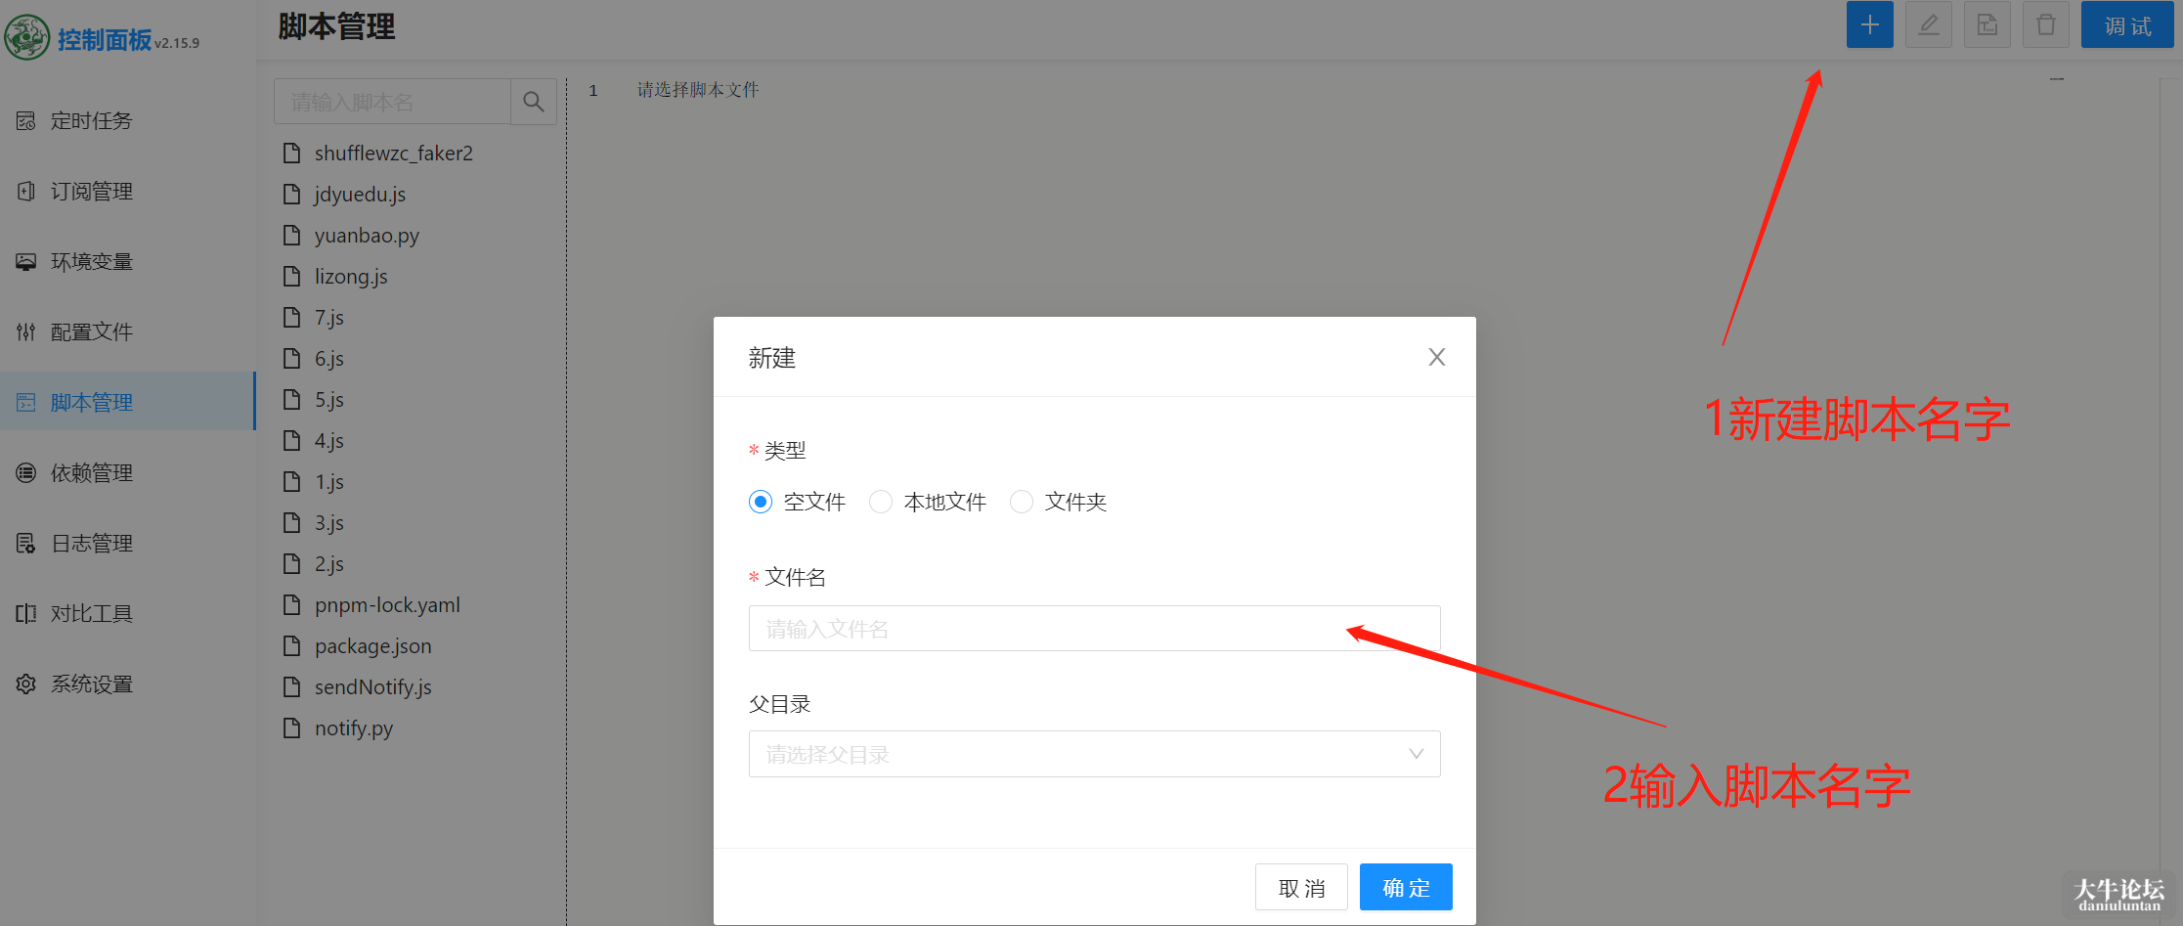Image resolution: width=2183 pixels, height=926 pixels.
Task: Select the 文件夹 radio option
Action: point(1022,502)
